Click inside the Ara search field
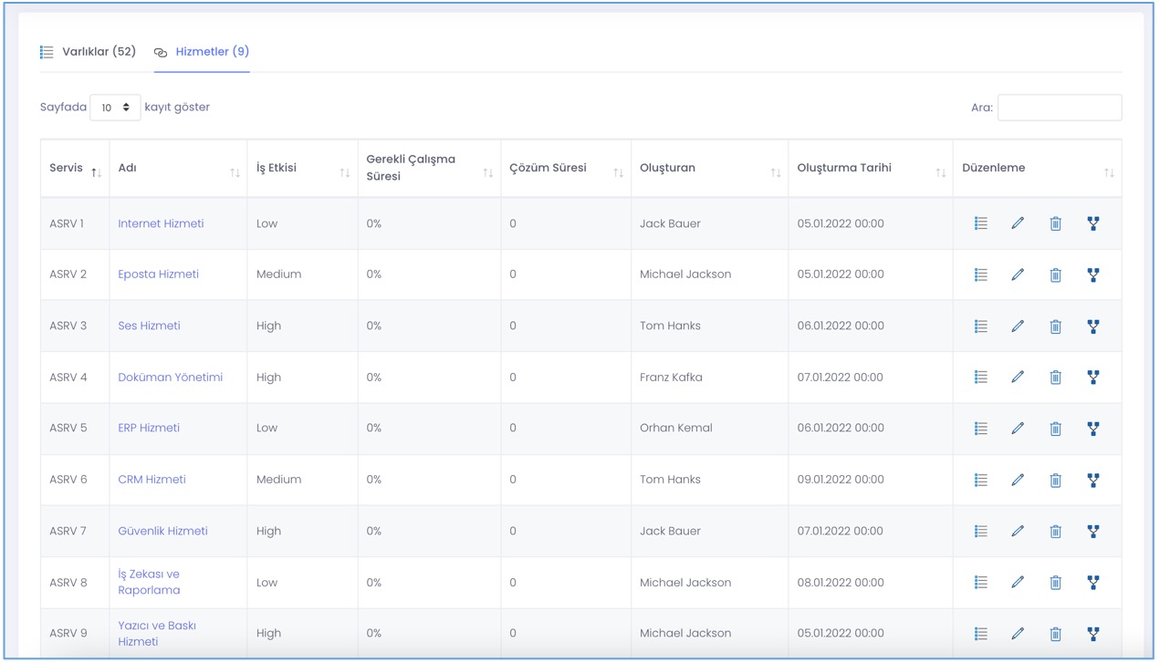The image size is (1160, 663). click(x=1059, y=107)
